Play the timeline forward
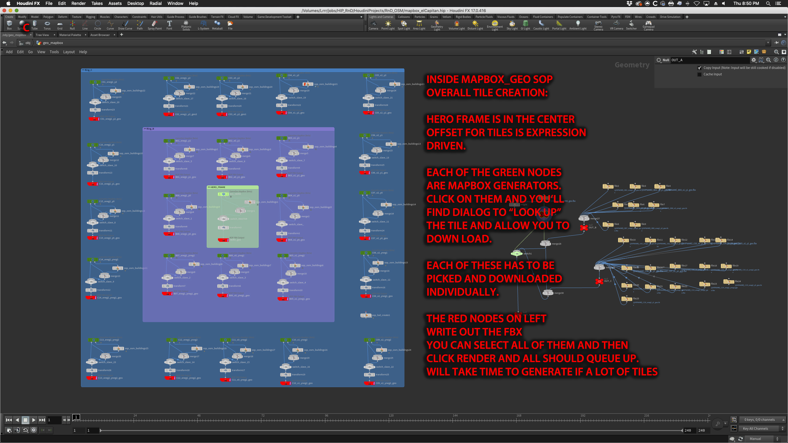The height and width of the screenshot is (443, 788). 34,420
